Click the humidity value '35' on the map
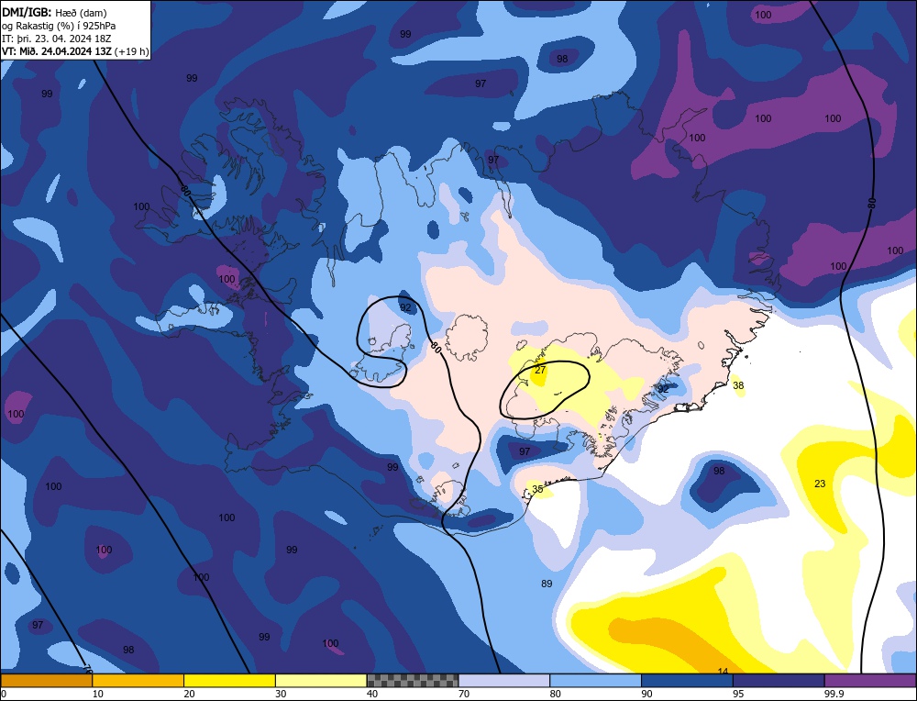The image size is (917, 701). click(536, 489)
